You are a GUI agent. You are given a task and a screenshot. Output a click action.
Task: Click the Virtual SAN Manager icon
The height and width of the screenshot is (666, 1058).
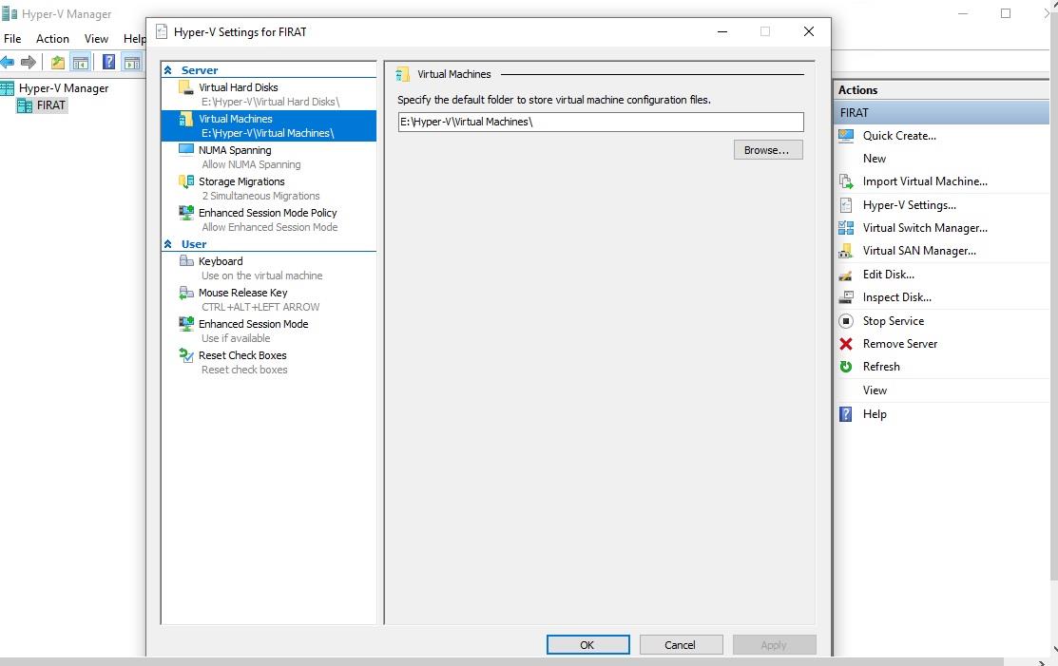point(846,251)
